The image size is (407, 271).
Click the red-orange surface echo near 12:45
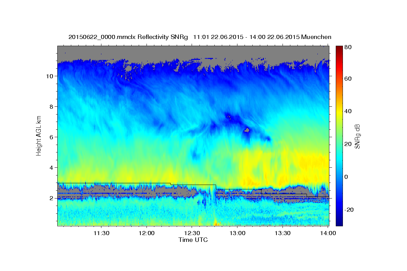pyautogui.click(x=216, y=223)
